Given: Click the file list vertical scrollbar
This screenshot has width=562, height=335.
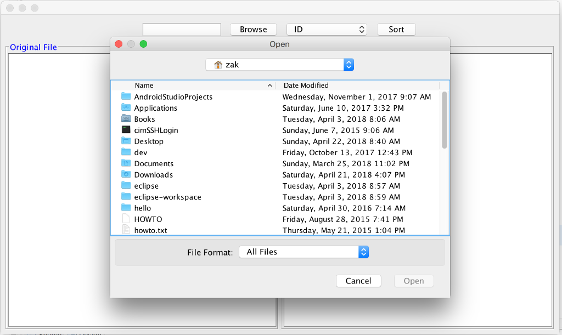Looking at the screenshot, I should 445,120.
